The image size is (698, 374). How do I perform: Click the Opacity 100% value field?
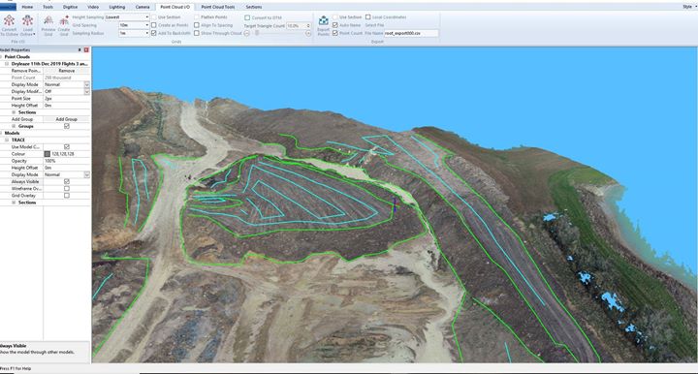coord(67,161)
